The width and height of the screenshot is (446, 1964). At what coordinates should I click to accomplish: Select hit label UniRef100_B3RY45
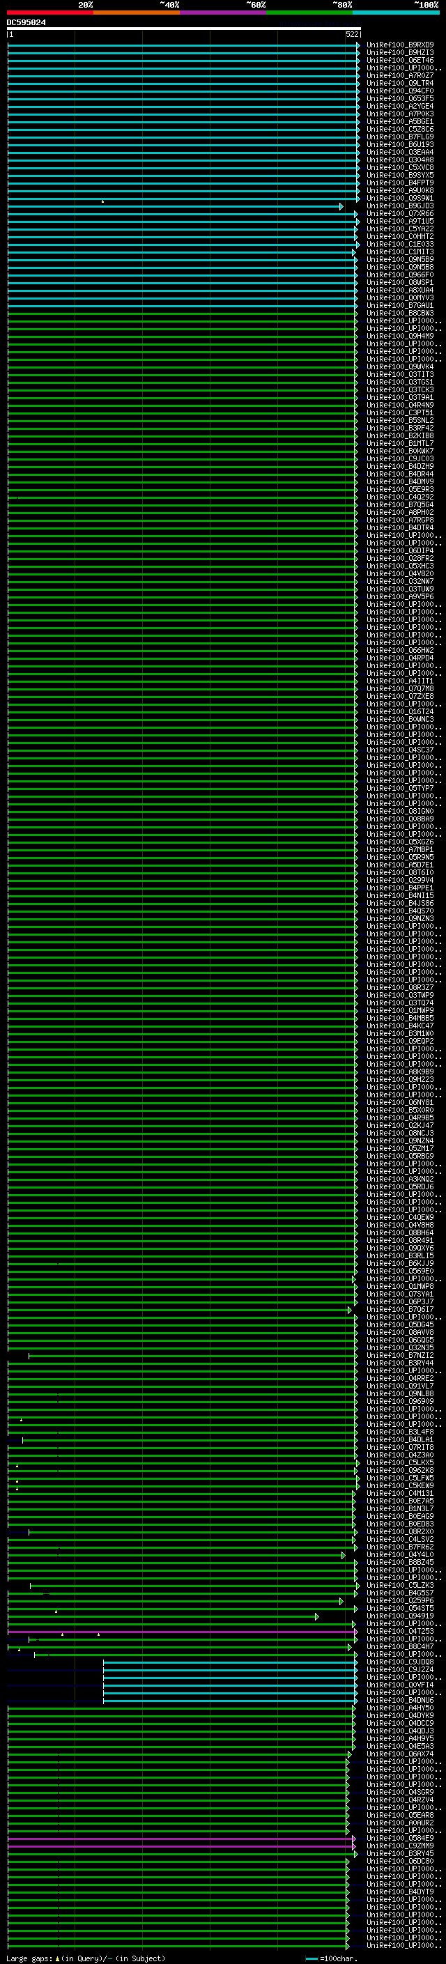tap(400, 1853)
